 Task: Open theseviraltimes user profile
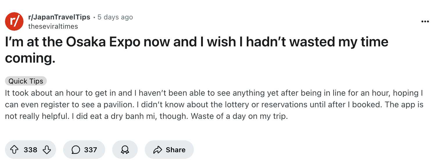[53, 26]
